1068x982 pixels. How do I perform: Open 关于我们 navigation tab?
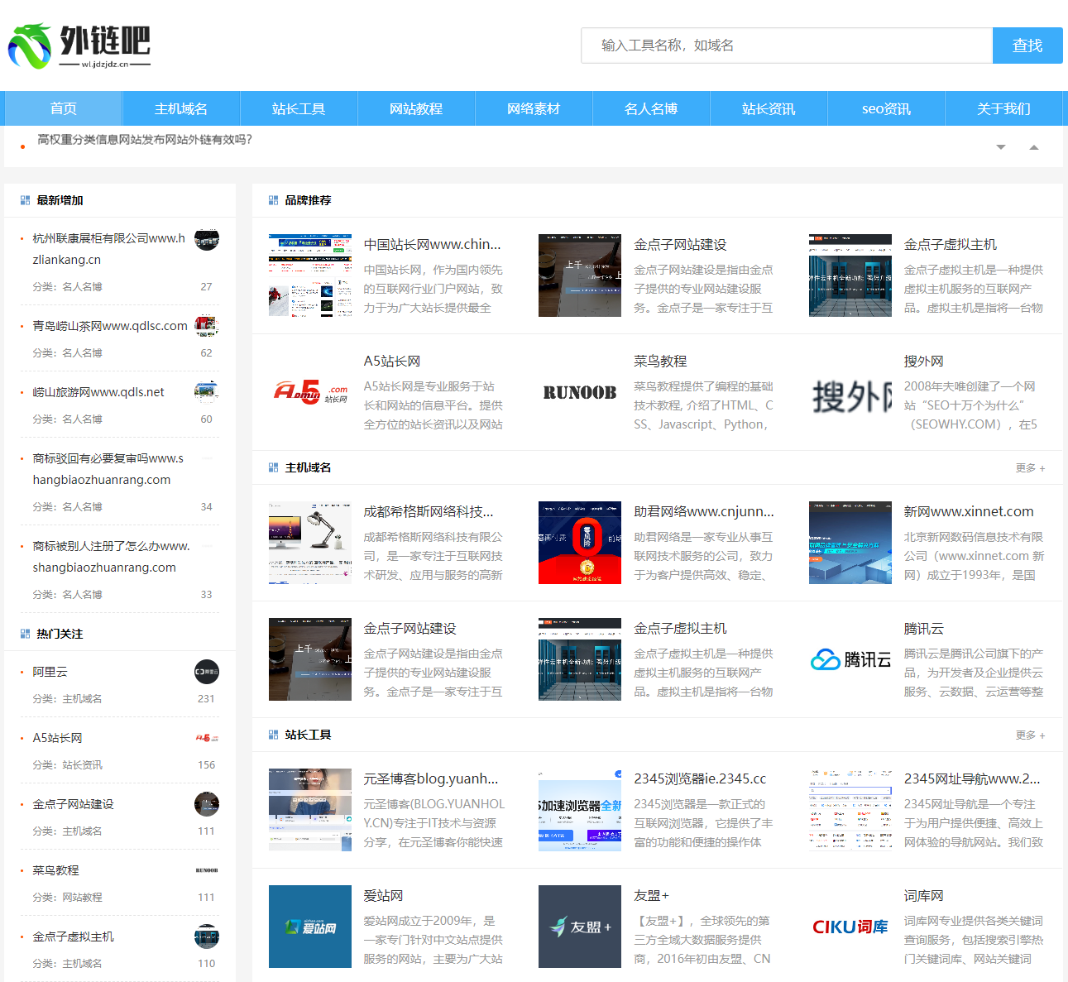point(1003,108)
